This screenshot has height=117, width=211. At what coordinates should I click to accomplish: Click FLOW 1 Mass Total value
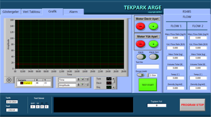tap(175, 58)
